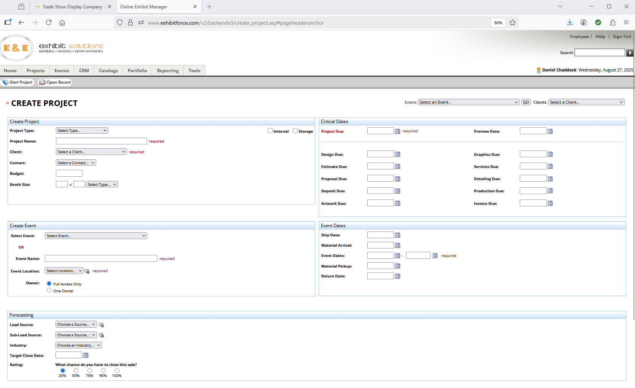
Task: Select 50% rating radio button
Action: pyautogui.click(x=76, y=371)
